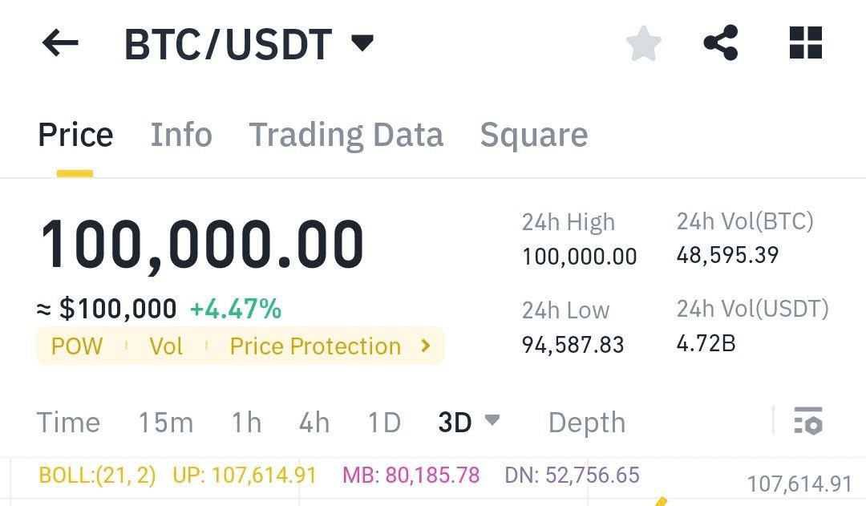Tap the BOLL indicator label on chart
Viewport: 866px width, 506px height.
pyautogui.click(x=97, y=475)
